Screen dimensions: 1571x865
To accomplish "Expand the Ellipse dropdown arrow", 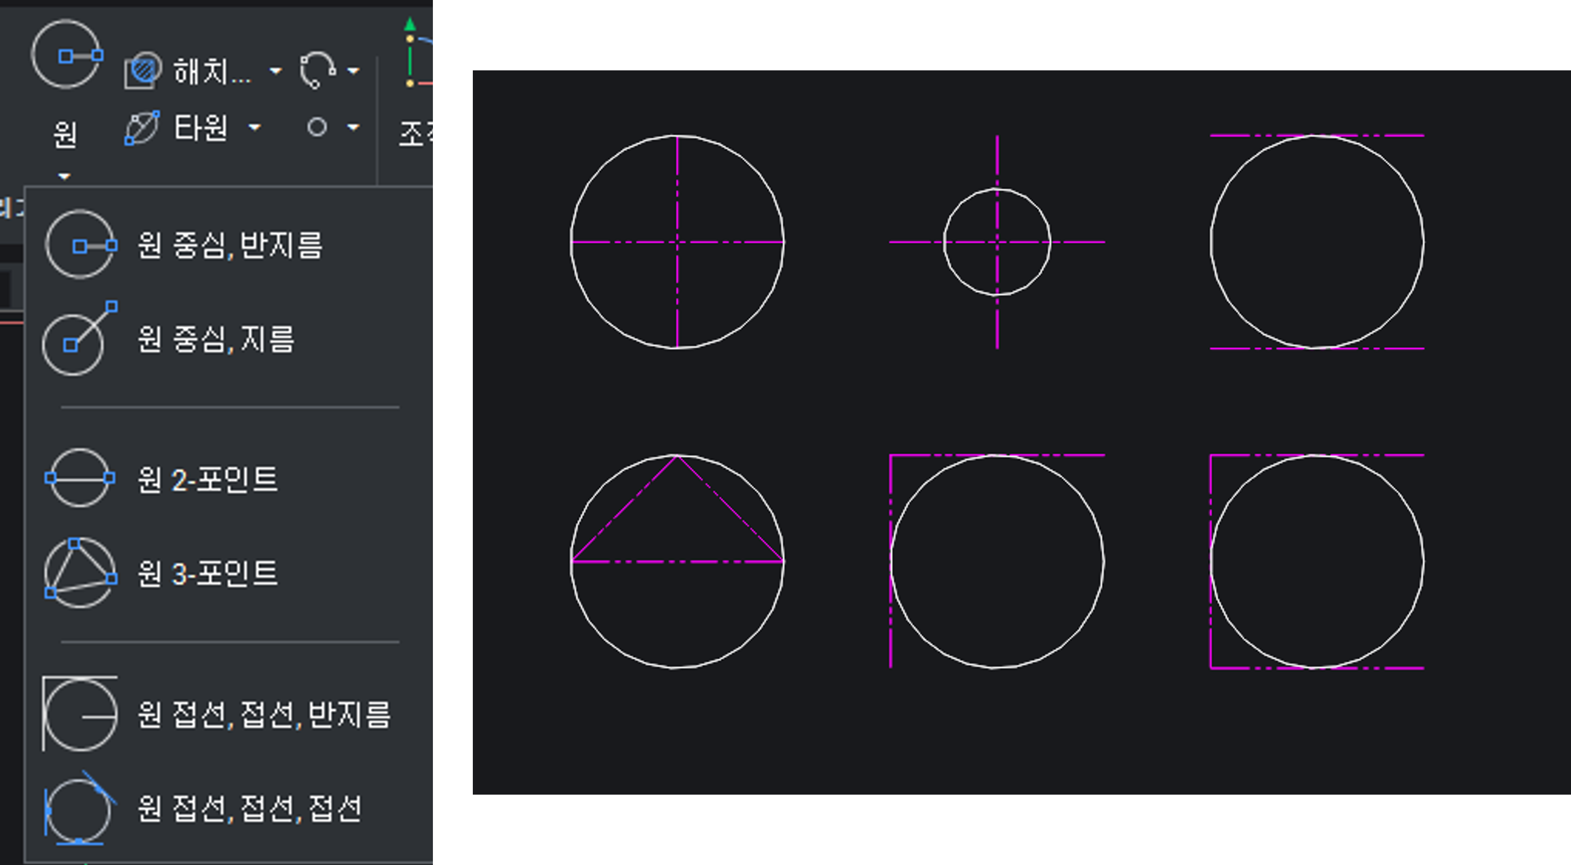I will [x=255, y=127].
